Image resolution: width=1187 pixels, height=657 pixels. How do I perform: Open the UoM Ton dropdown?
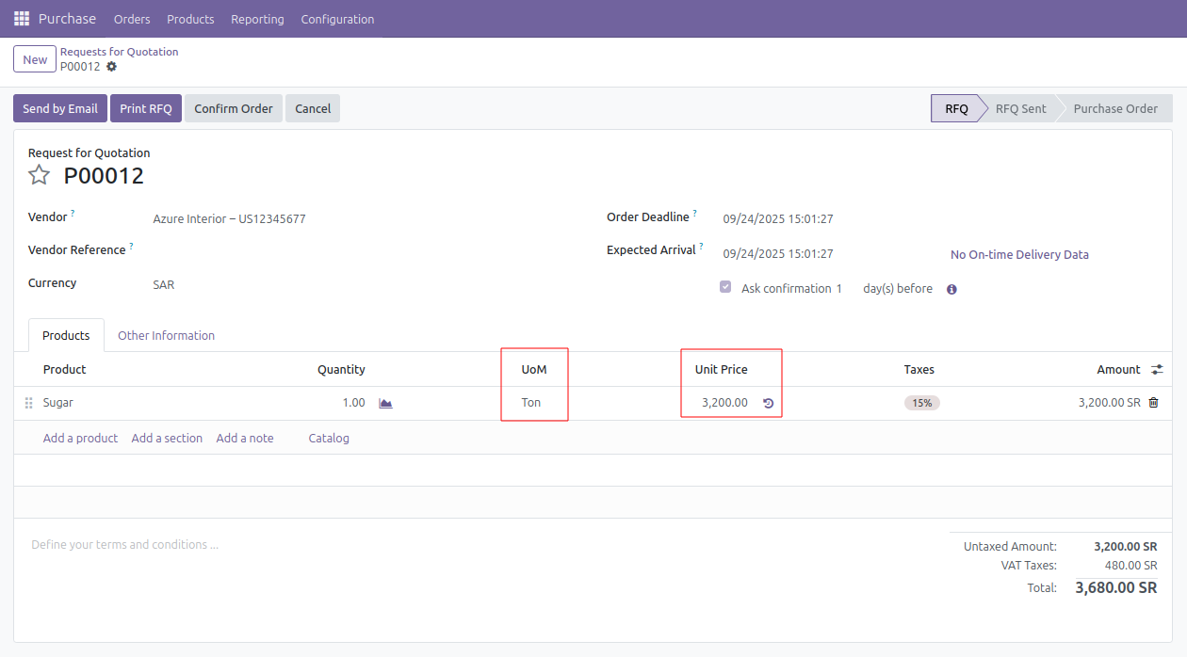tap(531, 403)
